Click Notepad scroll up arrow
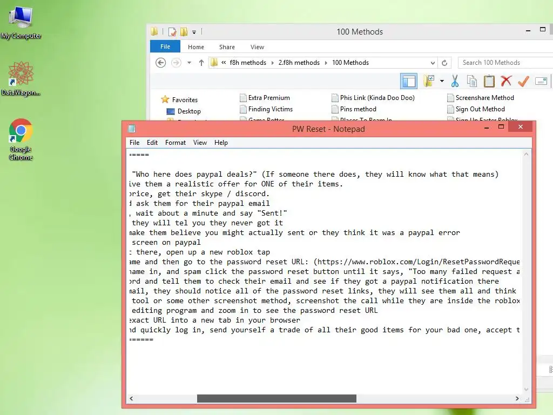Image resolution: width=553 pixels, height=415 pixels. coord(526,154)
